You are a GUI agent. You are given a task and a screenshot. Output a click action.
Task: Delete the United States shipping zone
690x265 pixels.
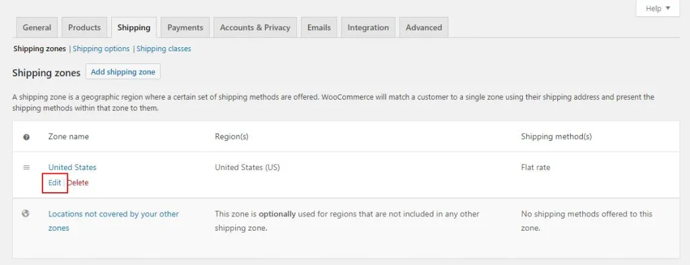(x=78, y=183)
